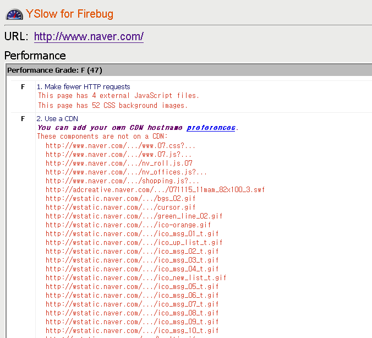372x338 pixels.
Task: Select the ico_msg_05_t.gif component URL
Action: (x=132, y=286)
